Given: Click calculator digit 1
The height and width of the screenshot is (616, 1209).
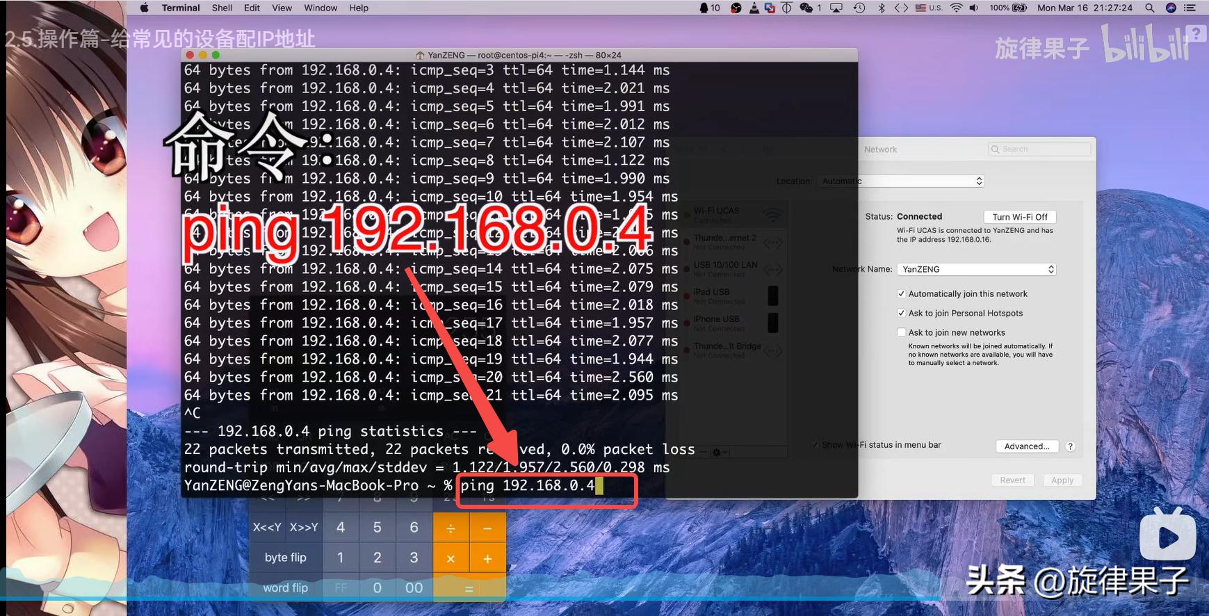Looking at the screenshot, I should tap(341, 558).
